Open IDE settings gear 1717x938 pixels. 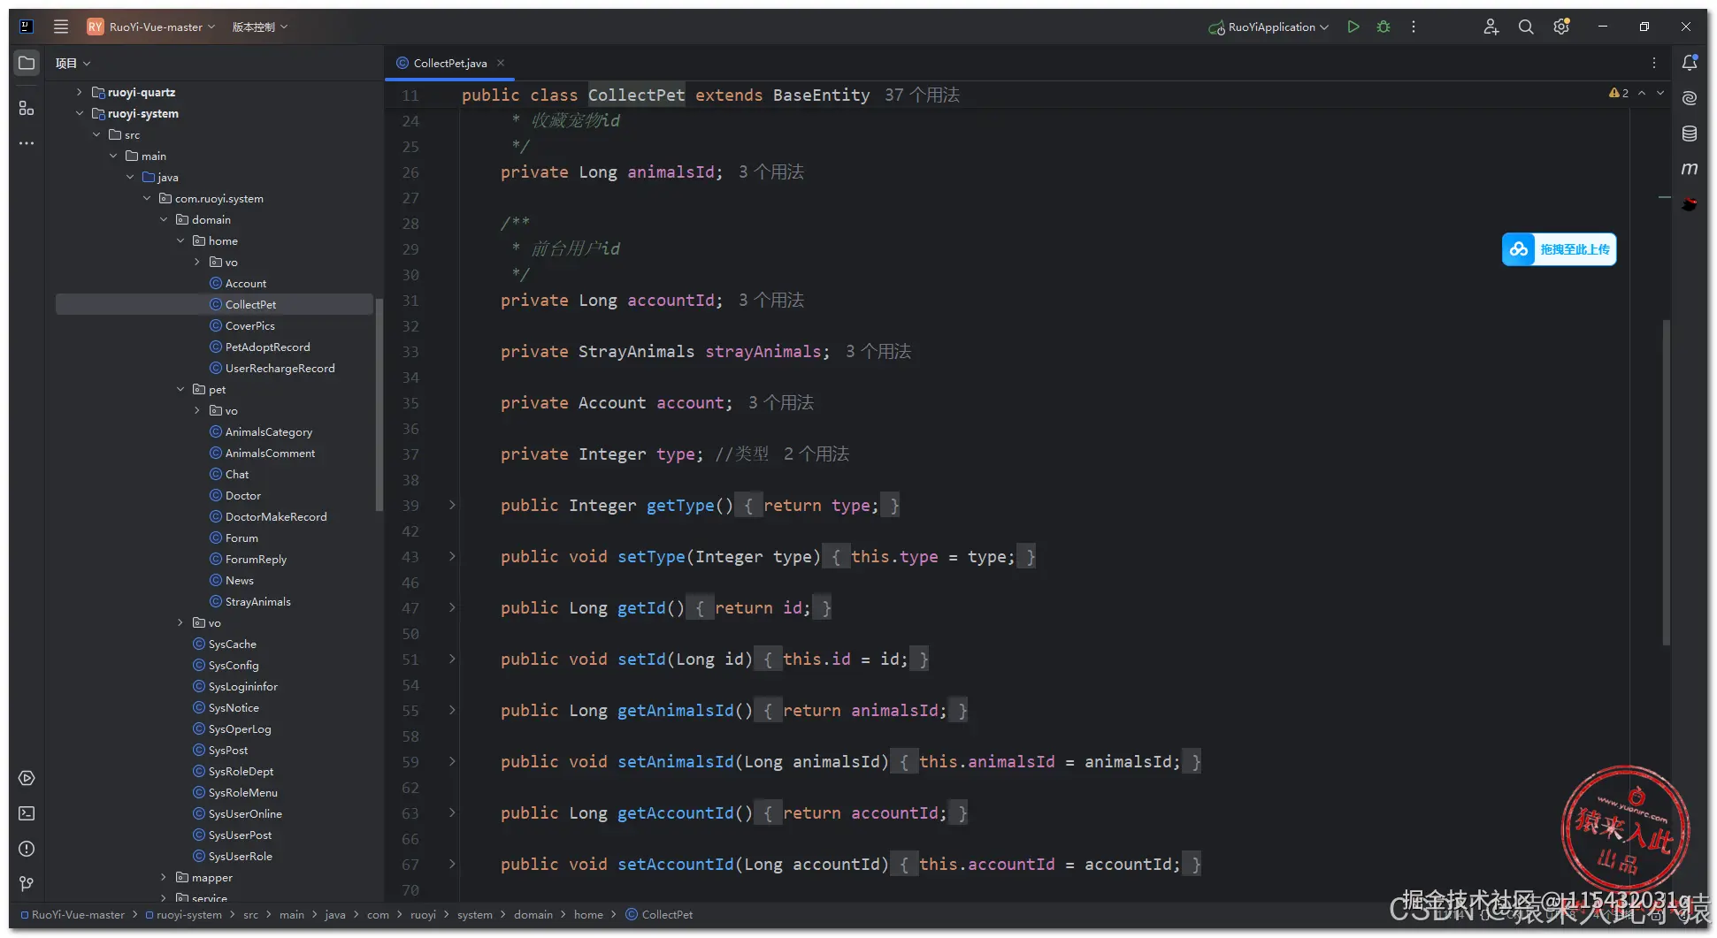[x=1561, y=27]
